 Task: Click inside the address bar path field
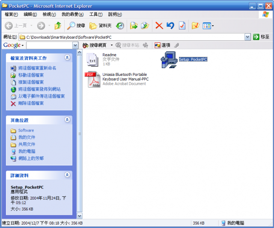(132, 37)
